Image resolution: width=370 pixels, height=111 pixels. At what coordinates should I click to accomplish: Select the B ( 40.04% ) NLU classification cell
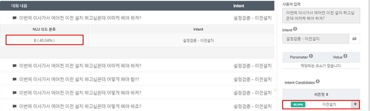point(44,40)
